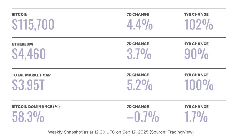The height and width of the screenshot is (137, 243).
Task: Click Ethereum's 3.7% seven-day change value
Action: click(x=139, y=54)
